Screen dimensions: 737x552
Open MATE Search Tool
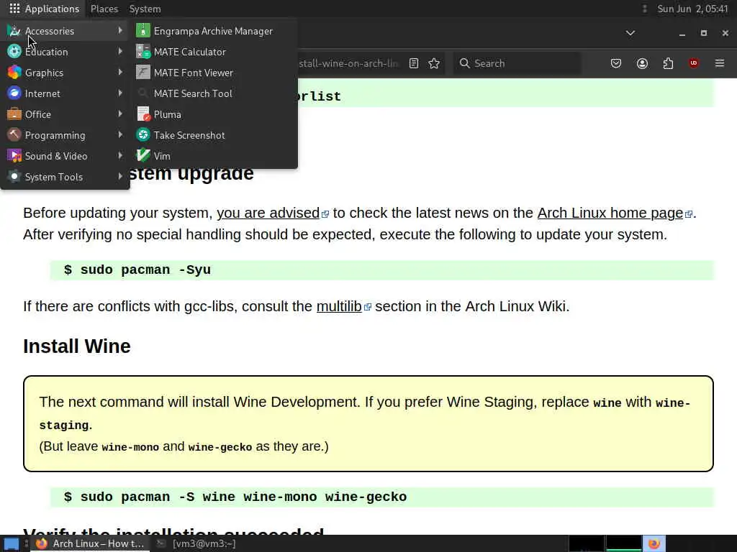214,93
